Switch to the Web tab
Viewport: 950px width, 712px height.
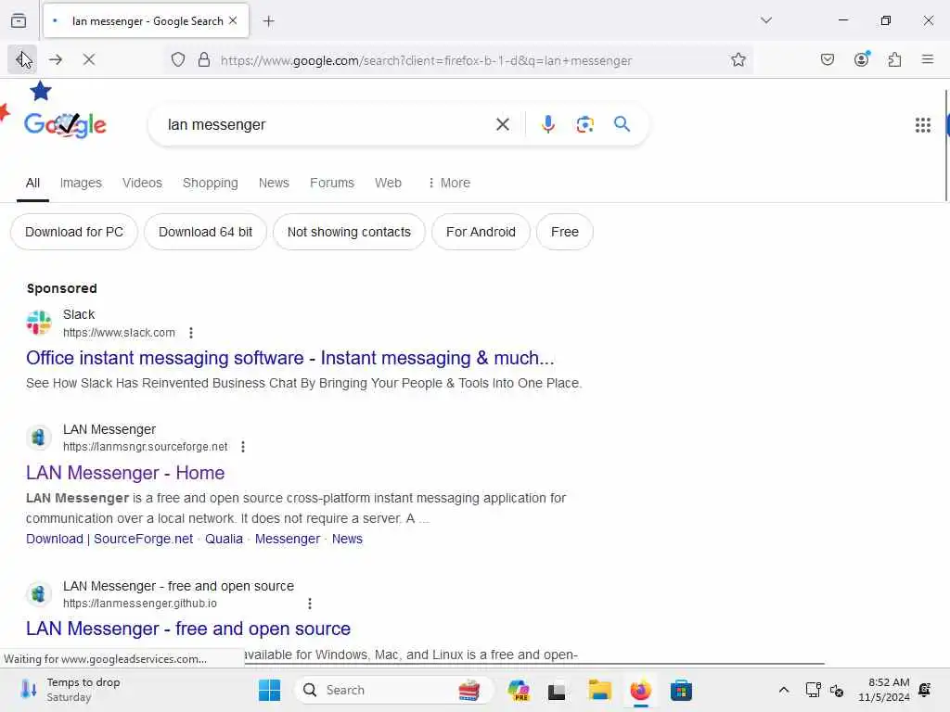coord(388,183)
